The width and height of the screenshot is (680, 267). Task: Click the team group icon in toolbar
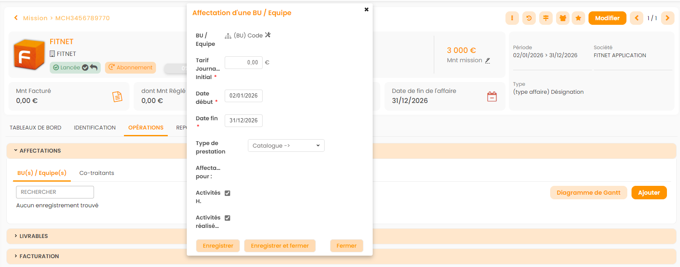(x=562, y=18)
